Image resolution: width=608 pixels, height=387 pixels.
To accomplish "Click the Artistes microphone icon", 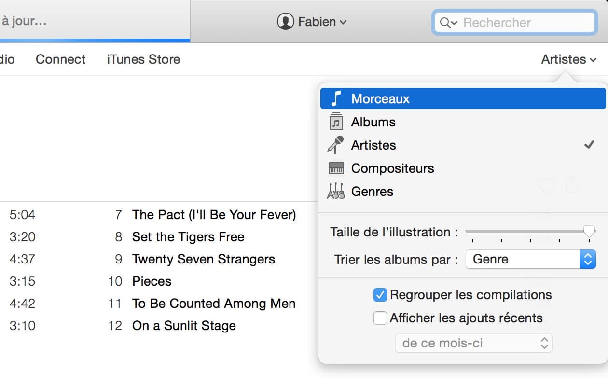I will click(x=336, y=145).
